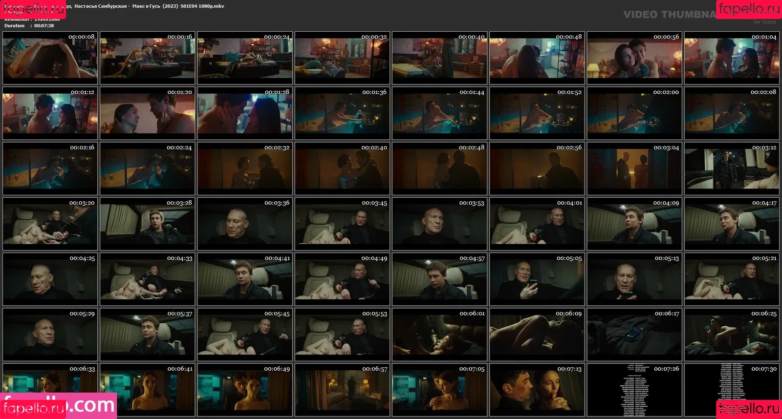This screenshot has width=782, height=419.
Task: Open the frame timestamped 00:00:24
Action: point(245,58)
